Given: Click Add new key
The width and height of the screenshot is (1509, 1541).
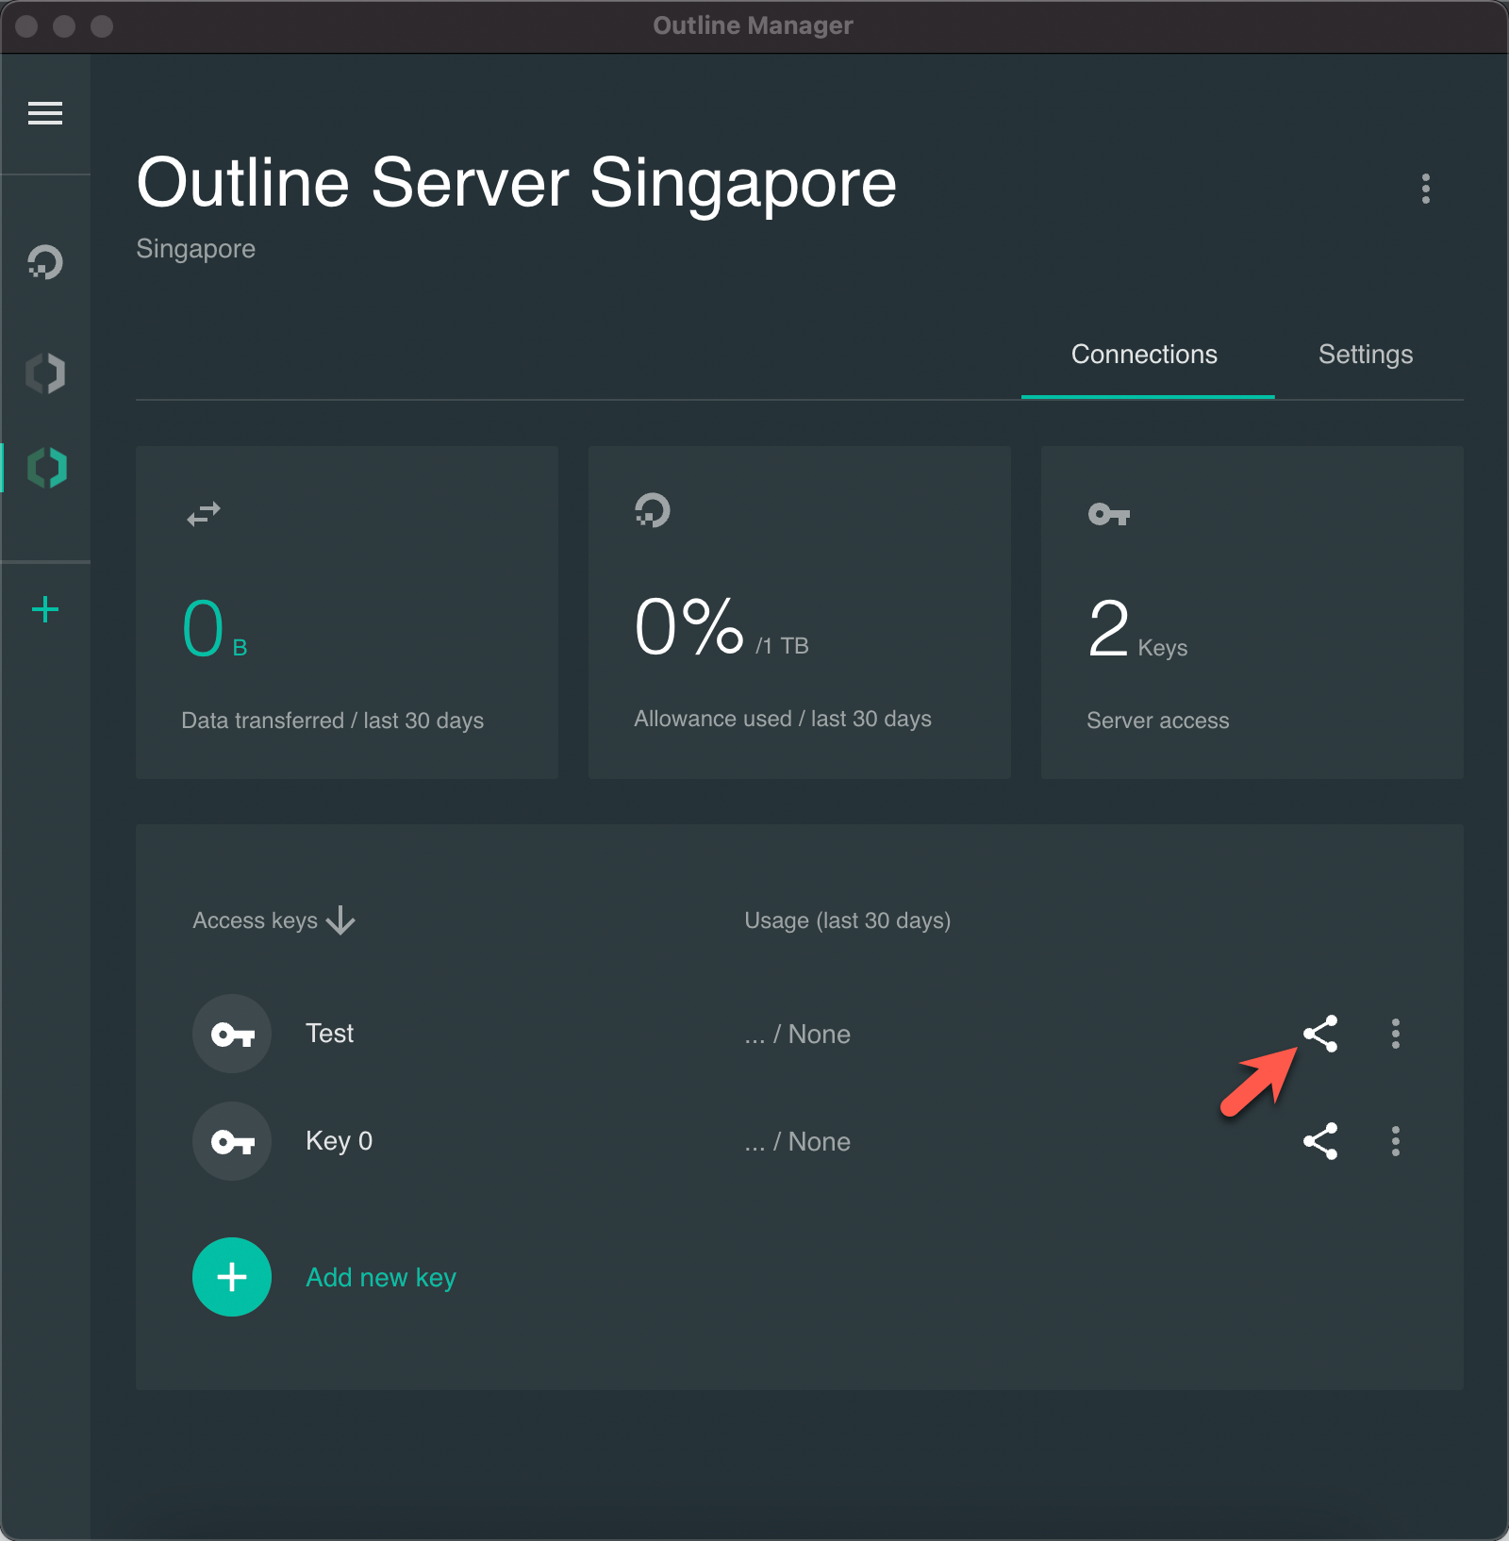Looking at the screenshot, I should pos(380,1277).
